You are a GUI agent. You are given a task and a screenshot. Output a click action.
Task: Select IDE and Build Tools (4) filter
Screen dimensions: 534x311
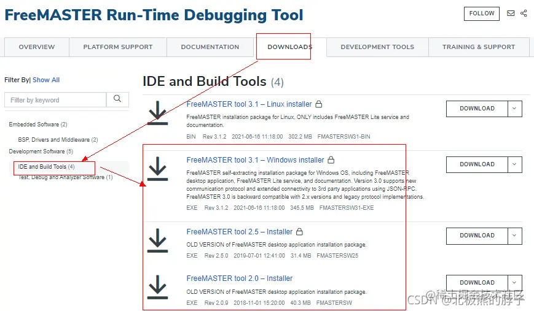click(x=46, y=167)
